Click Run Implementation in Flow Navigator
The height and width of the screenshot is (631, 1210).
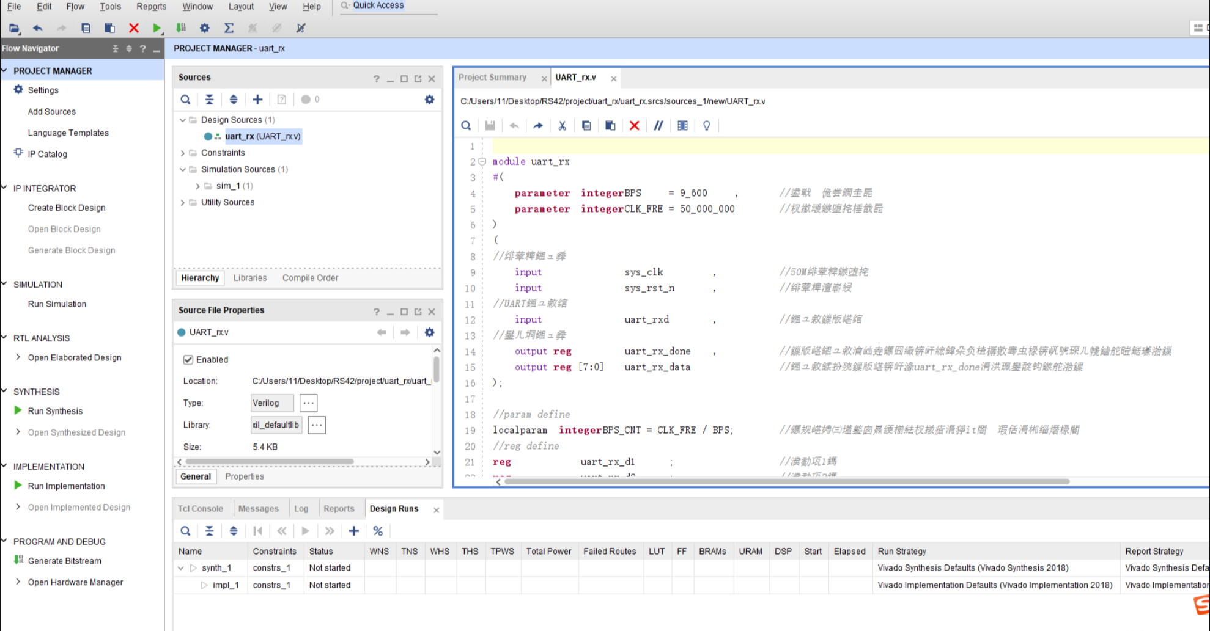click(66, 486)
